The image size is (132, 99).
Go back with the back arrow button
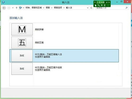click(x=4, y=8)
